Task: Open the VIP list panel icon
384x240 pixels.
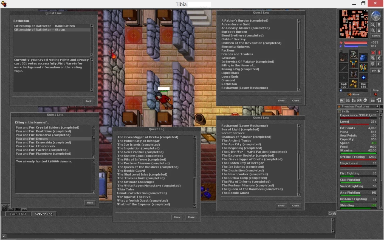Action: coord(354,100)
